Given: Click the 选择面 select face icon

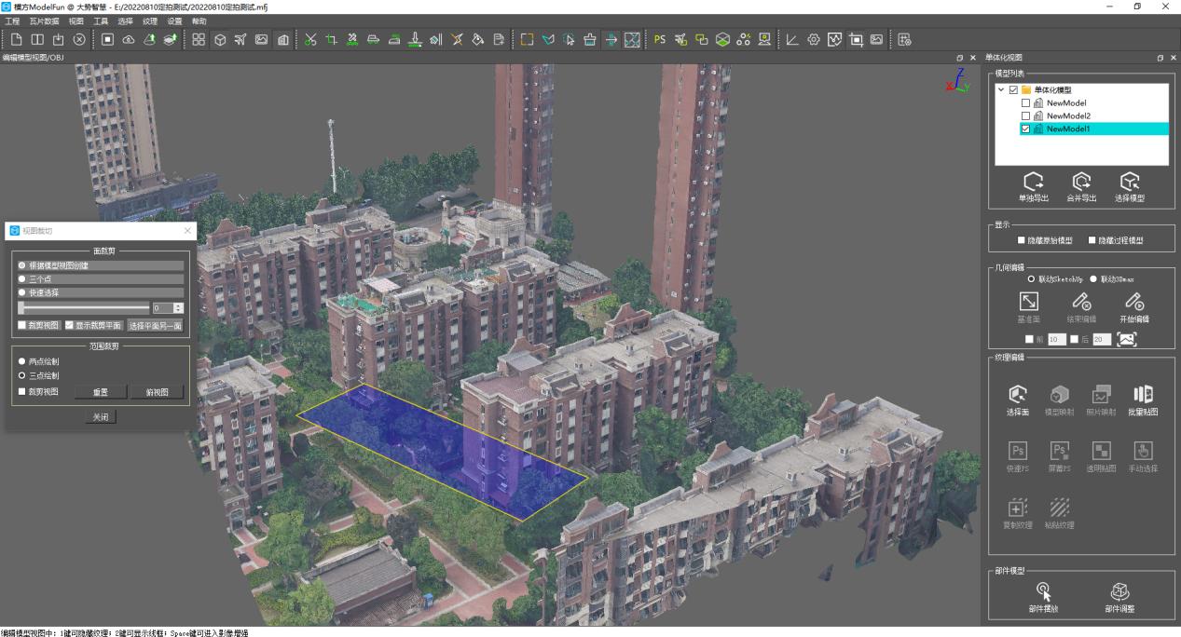Looking at the screenshot, I should pos(1018,394).
